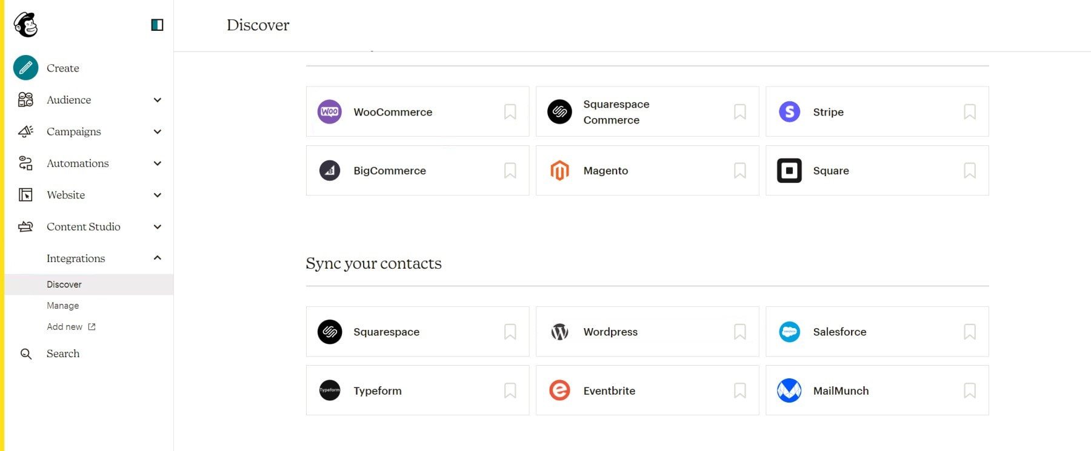
Task: Collapse the sidebar using the panel icon
Action: tap(157, 25)
